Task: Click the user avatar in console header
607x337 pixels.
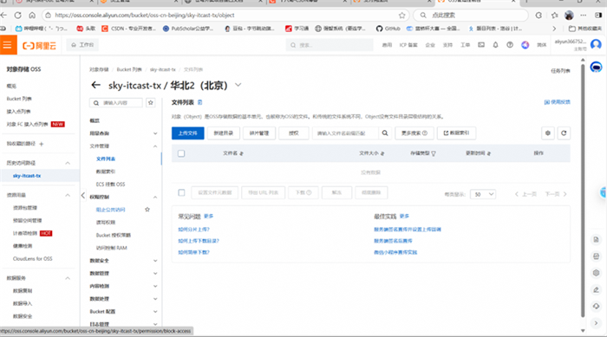Action: (596, 44)
